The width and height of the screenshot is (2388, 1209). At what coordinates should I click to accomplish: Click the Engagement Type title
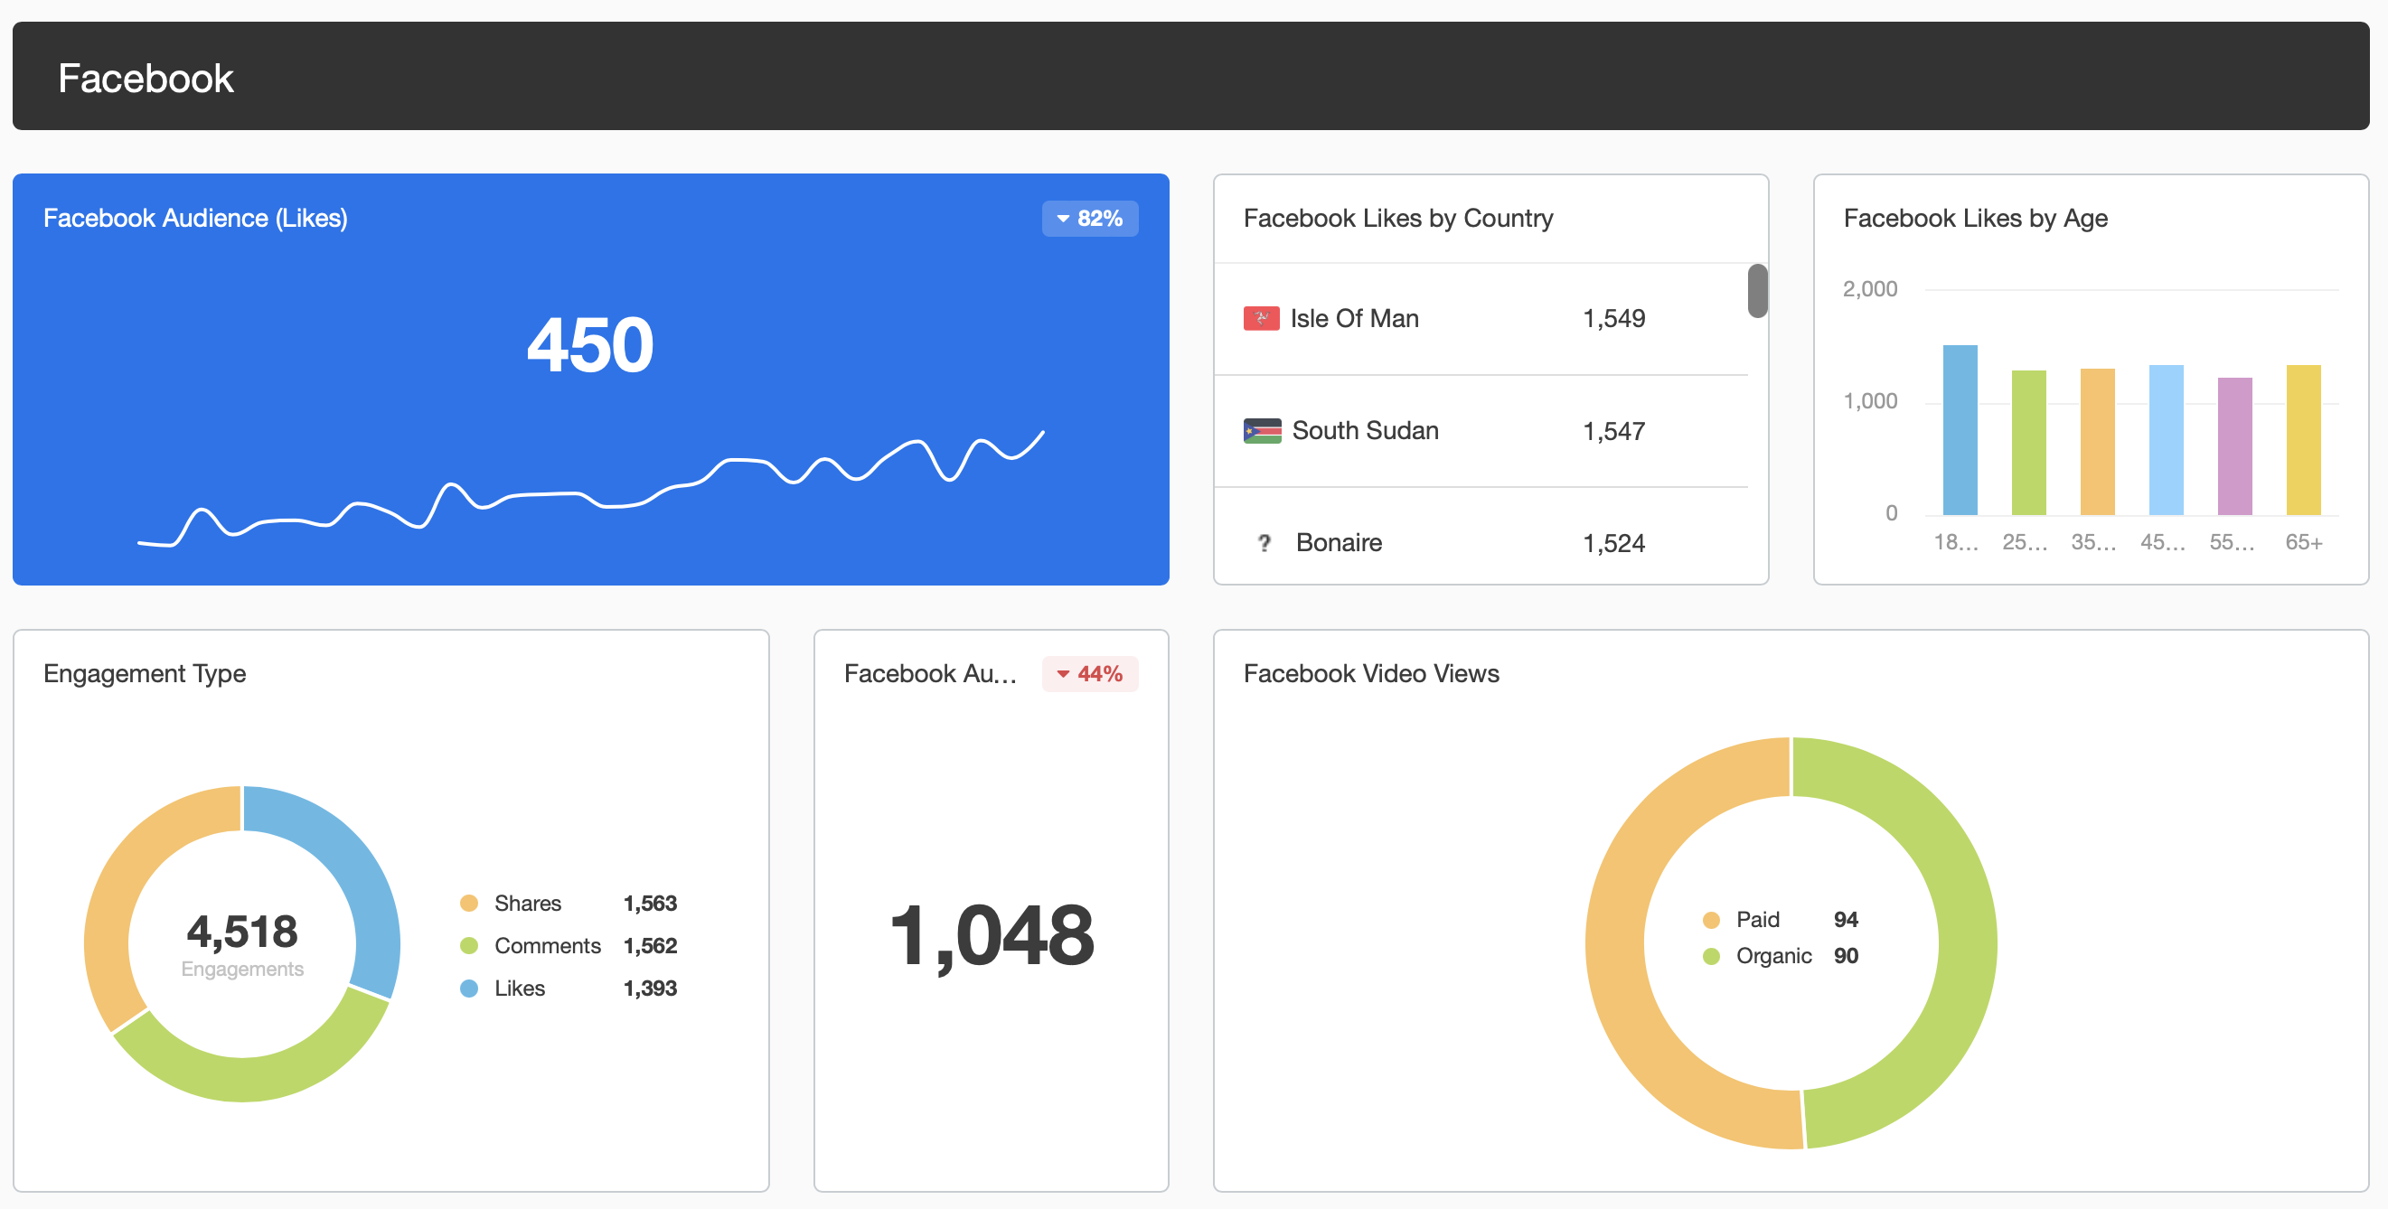pos(145,673)
